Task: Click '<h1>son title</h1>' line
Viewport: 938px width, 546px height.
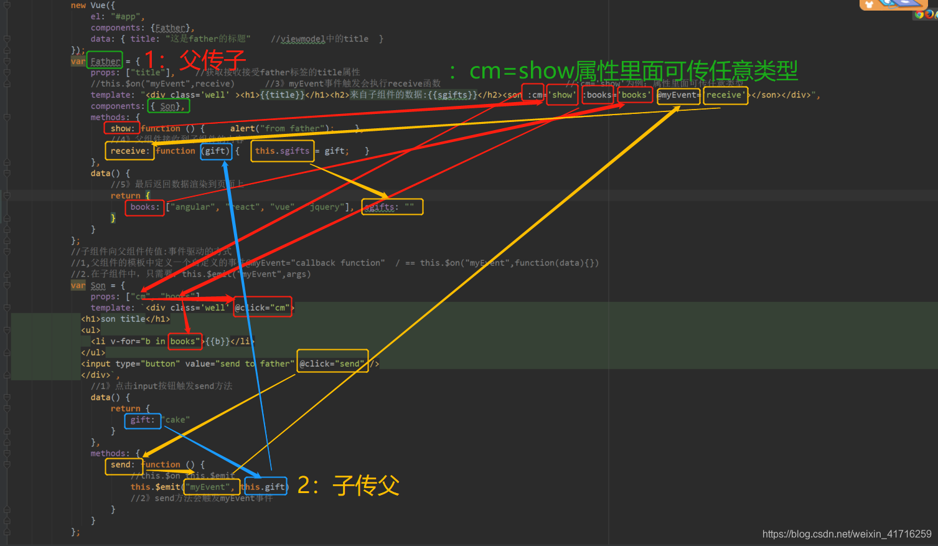Action: coord(125,319)
